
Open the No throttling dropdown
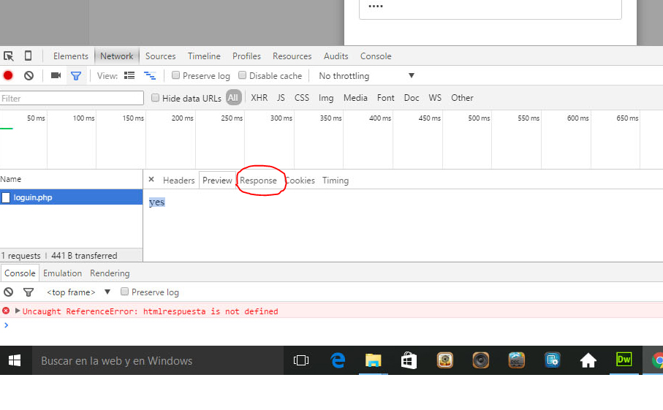[365, 76]
